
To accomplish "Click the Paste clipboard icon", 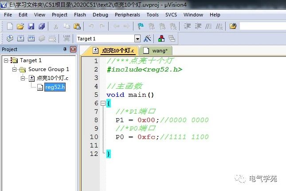I will (x=77, y=26).
